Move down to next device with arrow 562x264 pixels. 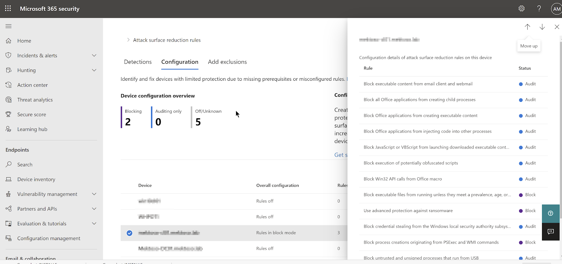(542, 27)
